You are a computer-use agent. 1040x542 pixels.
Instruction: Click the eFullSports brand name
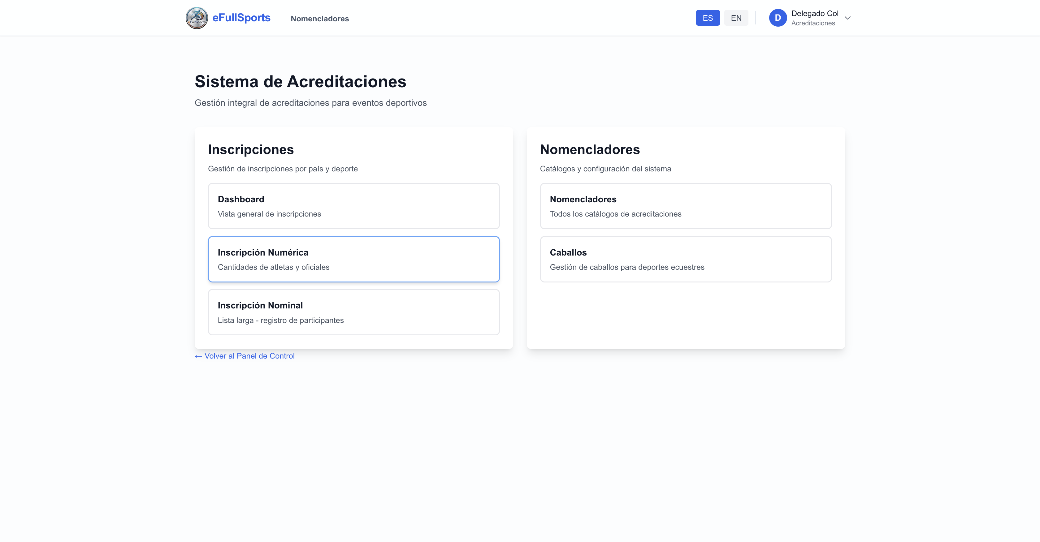(x=241, y=18)
